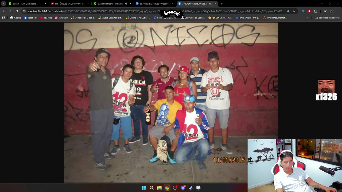342x192 pixels.
Task: Open the Apps grid shortcut
Action: pos(3,18)
